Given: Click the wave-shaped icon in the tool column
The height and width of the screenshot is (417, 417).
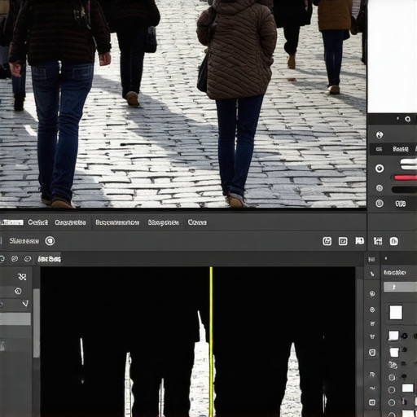Looking at the screenshot, I should (x=372, y=388).
